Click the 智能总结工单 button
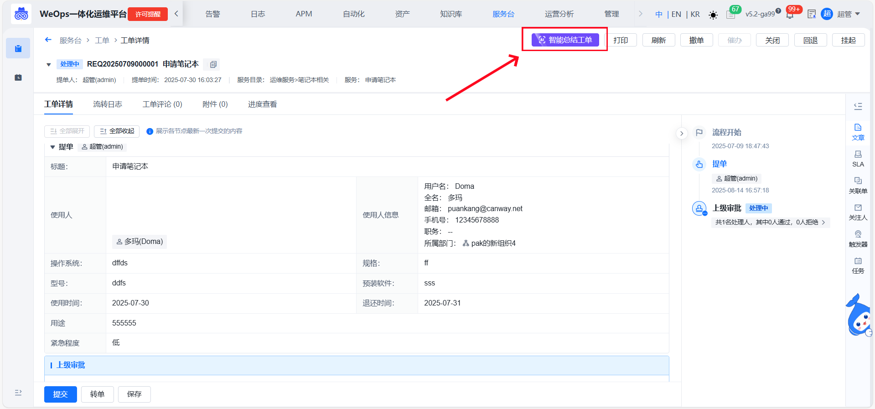 coord(565,40)
